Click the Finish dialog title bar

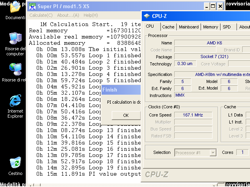(121, 90)
